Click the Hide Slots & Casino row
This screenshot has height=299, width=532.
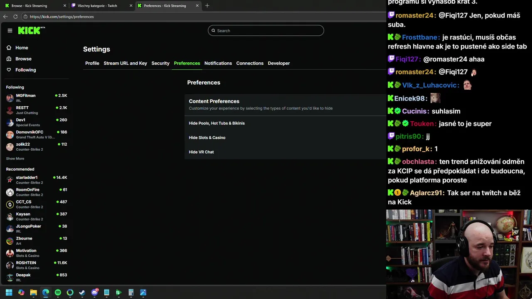coord(285,137)
